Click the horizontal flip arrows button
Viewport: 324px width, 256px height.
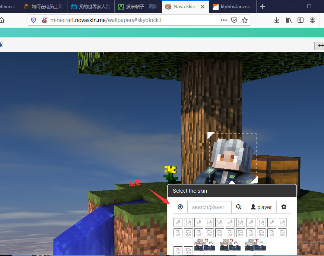320,46
